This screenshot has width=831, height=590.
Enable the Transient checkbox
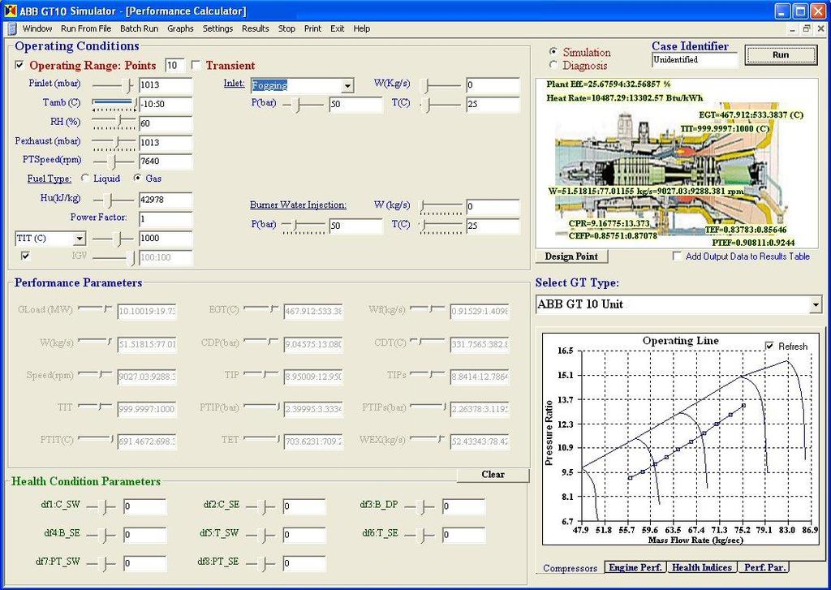(196, 65)
